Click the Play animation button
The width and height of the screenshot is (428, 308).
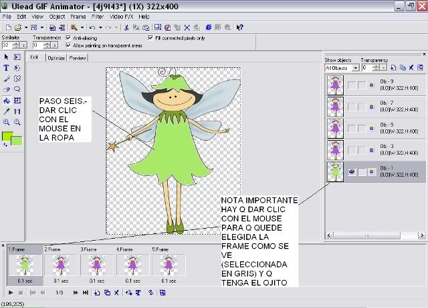(11, 293)
